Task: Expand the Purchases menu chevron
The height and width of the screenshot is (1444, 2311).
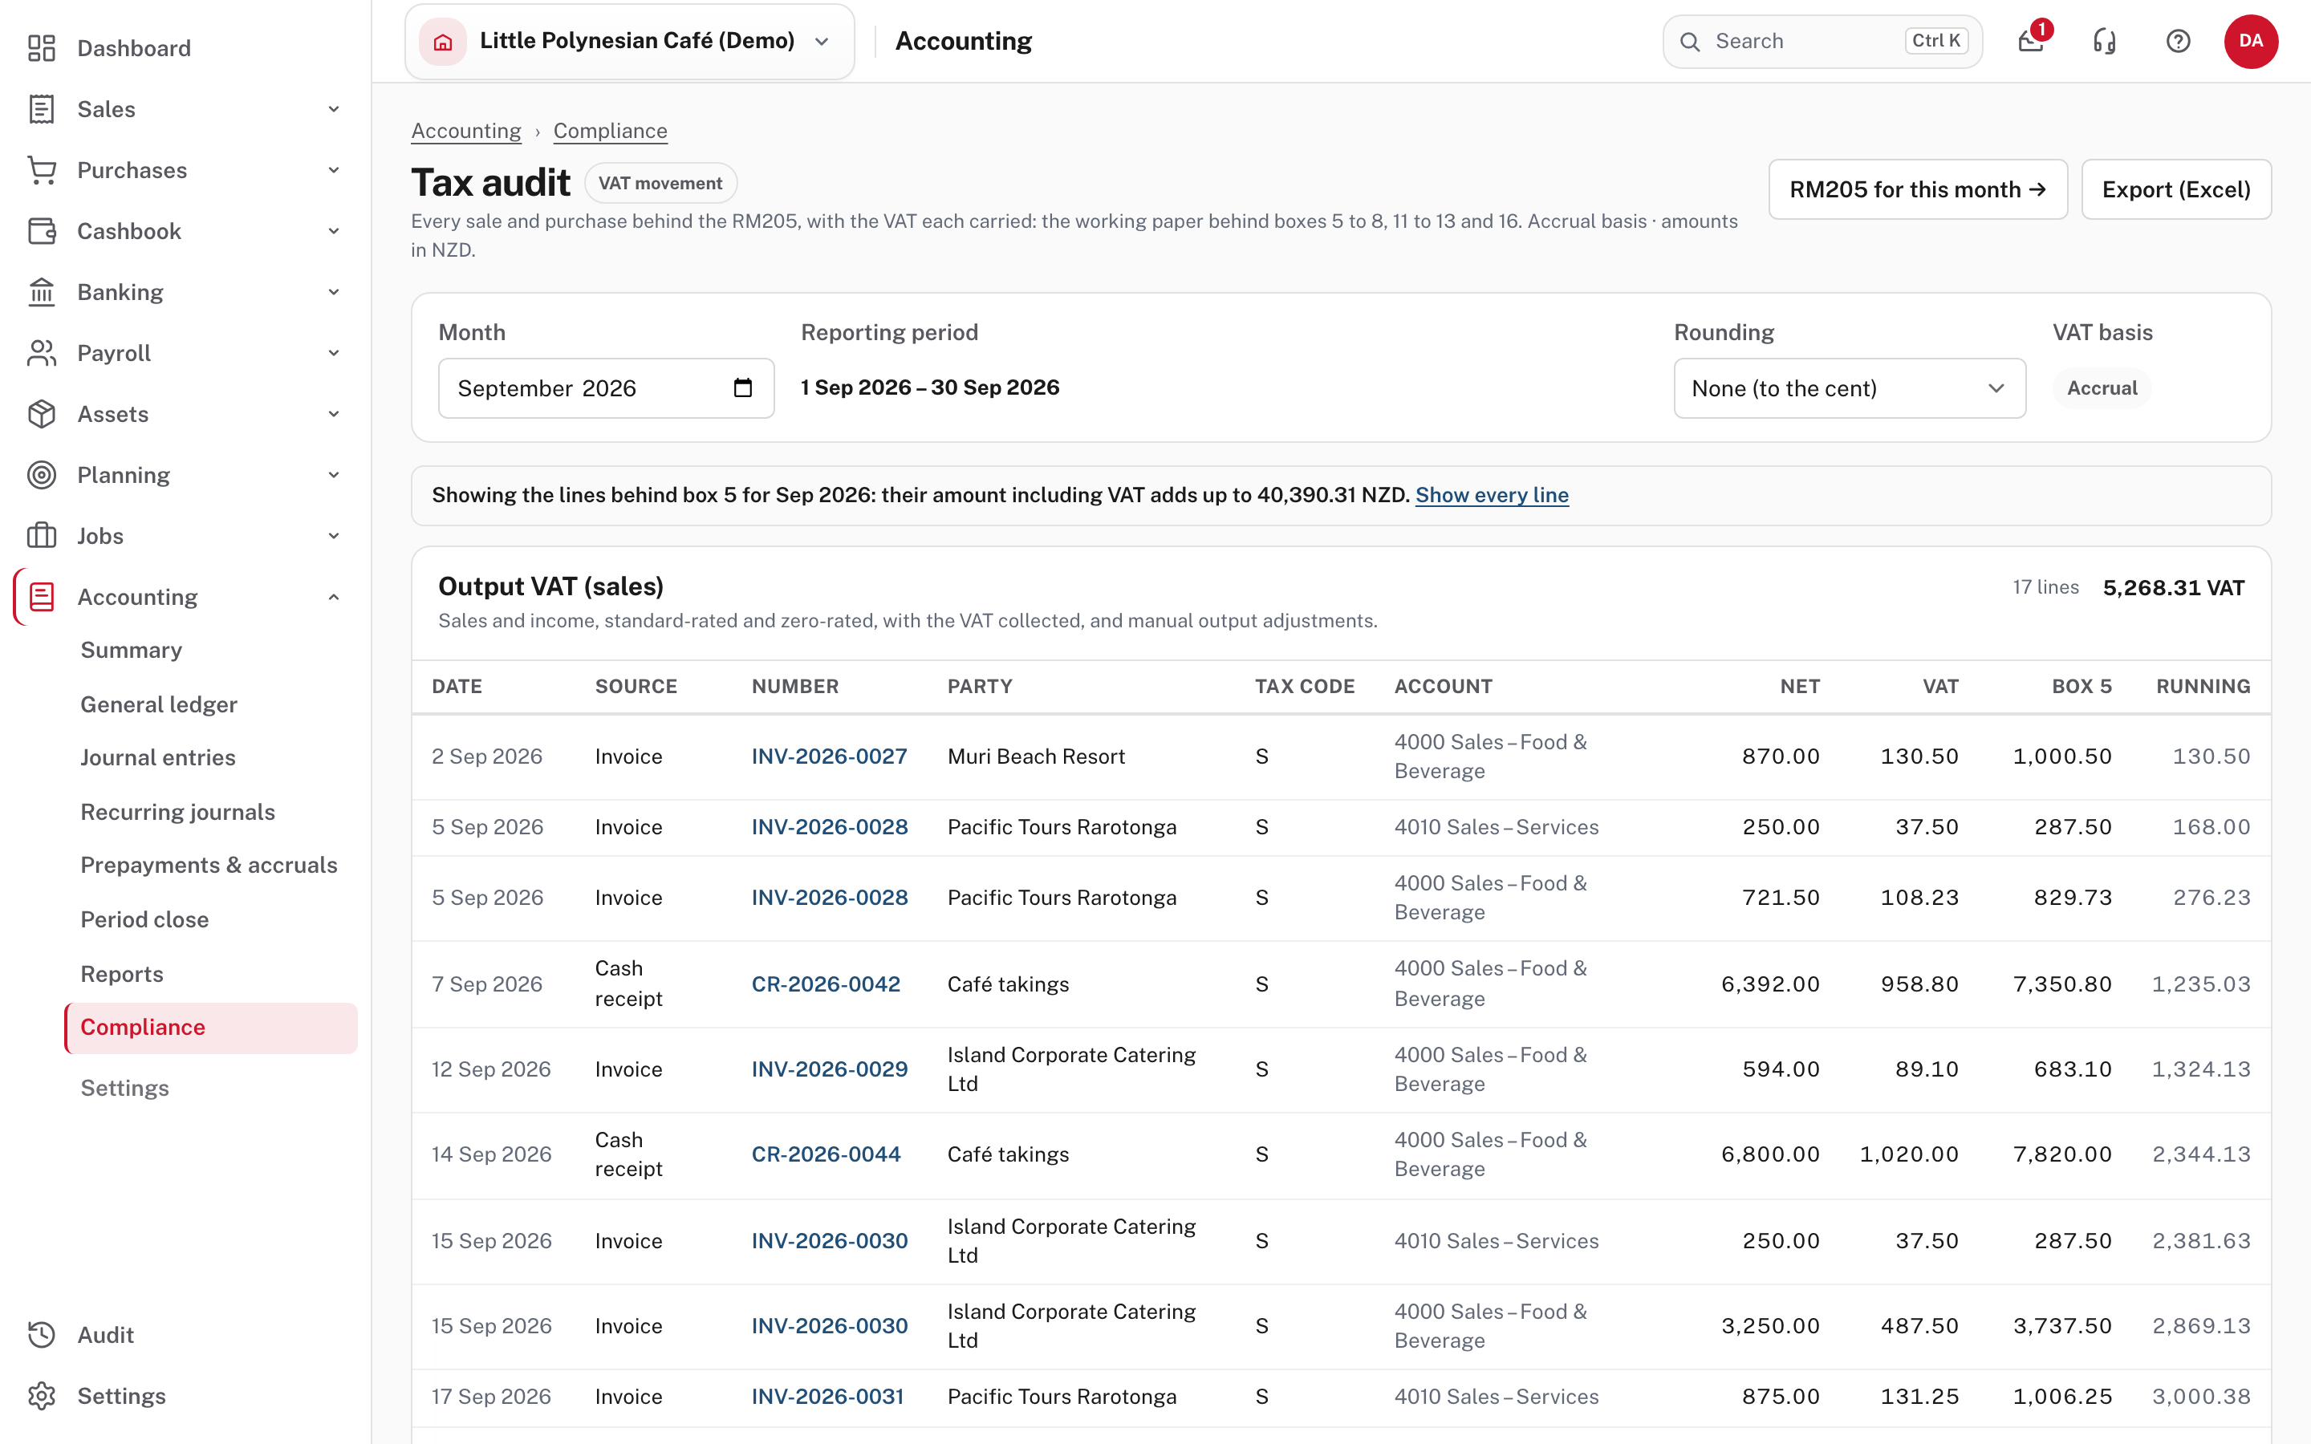Action: (x=333, y=170)
